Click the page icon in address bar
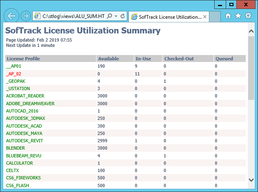This screenshot has width=258, height=192. (x=37, y=16)
